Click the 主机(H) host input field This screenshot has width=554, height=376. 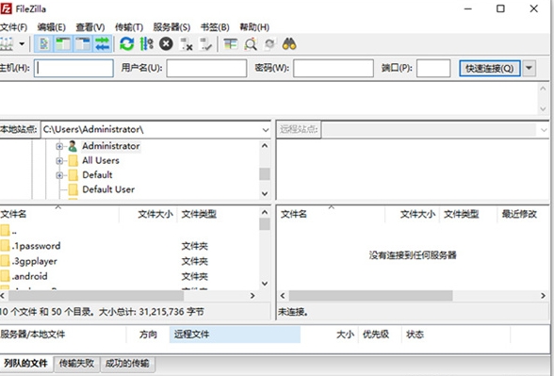coord(73,68)
